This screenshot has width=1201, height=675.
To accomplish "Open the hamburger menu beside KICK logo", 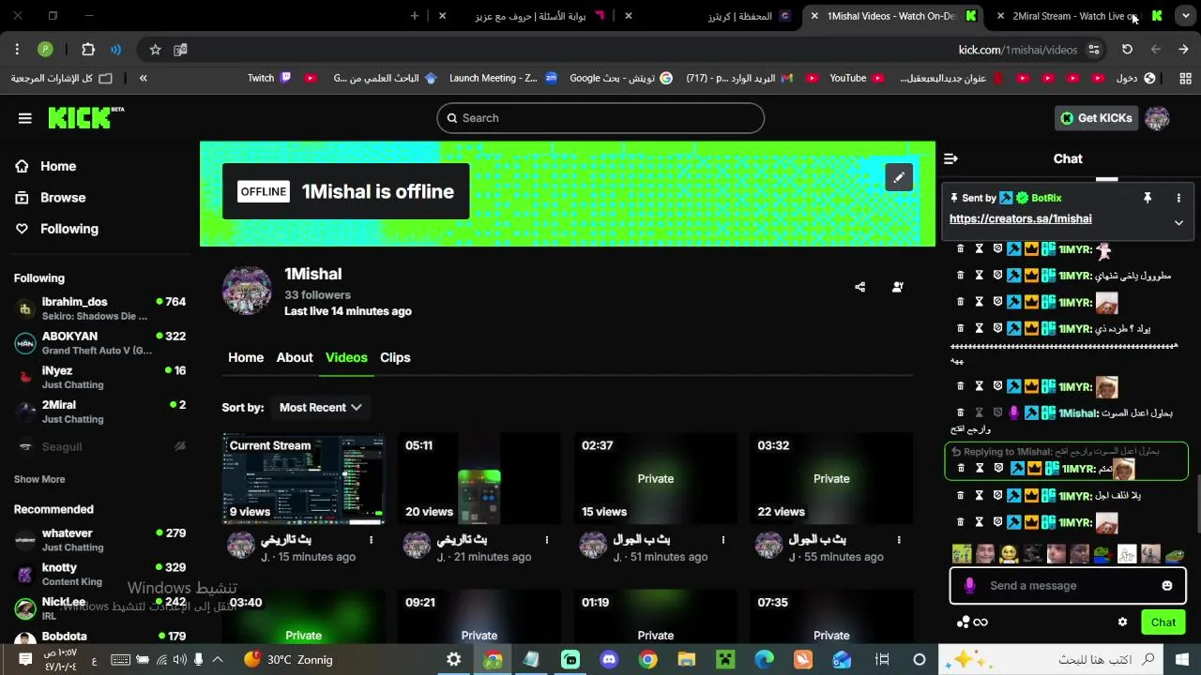I will pos(25,118).
